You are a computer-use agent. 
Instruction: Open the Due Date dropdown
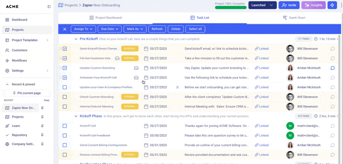[x=110, y=29]
